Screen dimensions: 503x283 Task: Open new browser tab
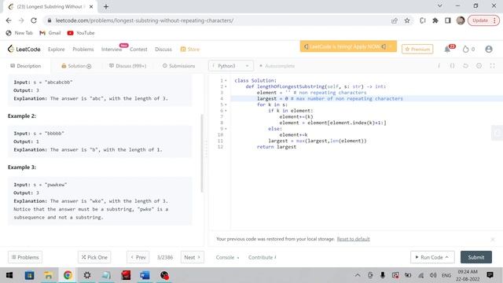pyautogui.click(x=106, y=6)
